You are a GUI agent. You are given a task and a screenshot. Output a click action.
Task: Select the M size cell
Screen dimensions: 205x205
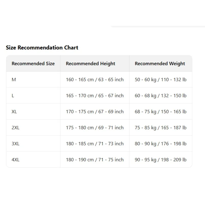14,80
